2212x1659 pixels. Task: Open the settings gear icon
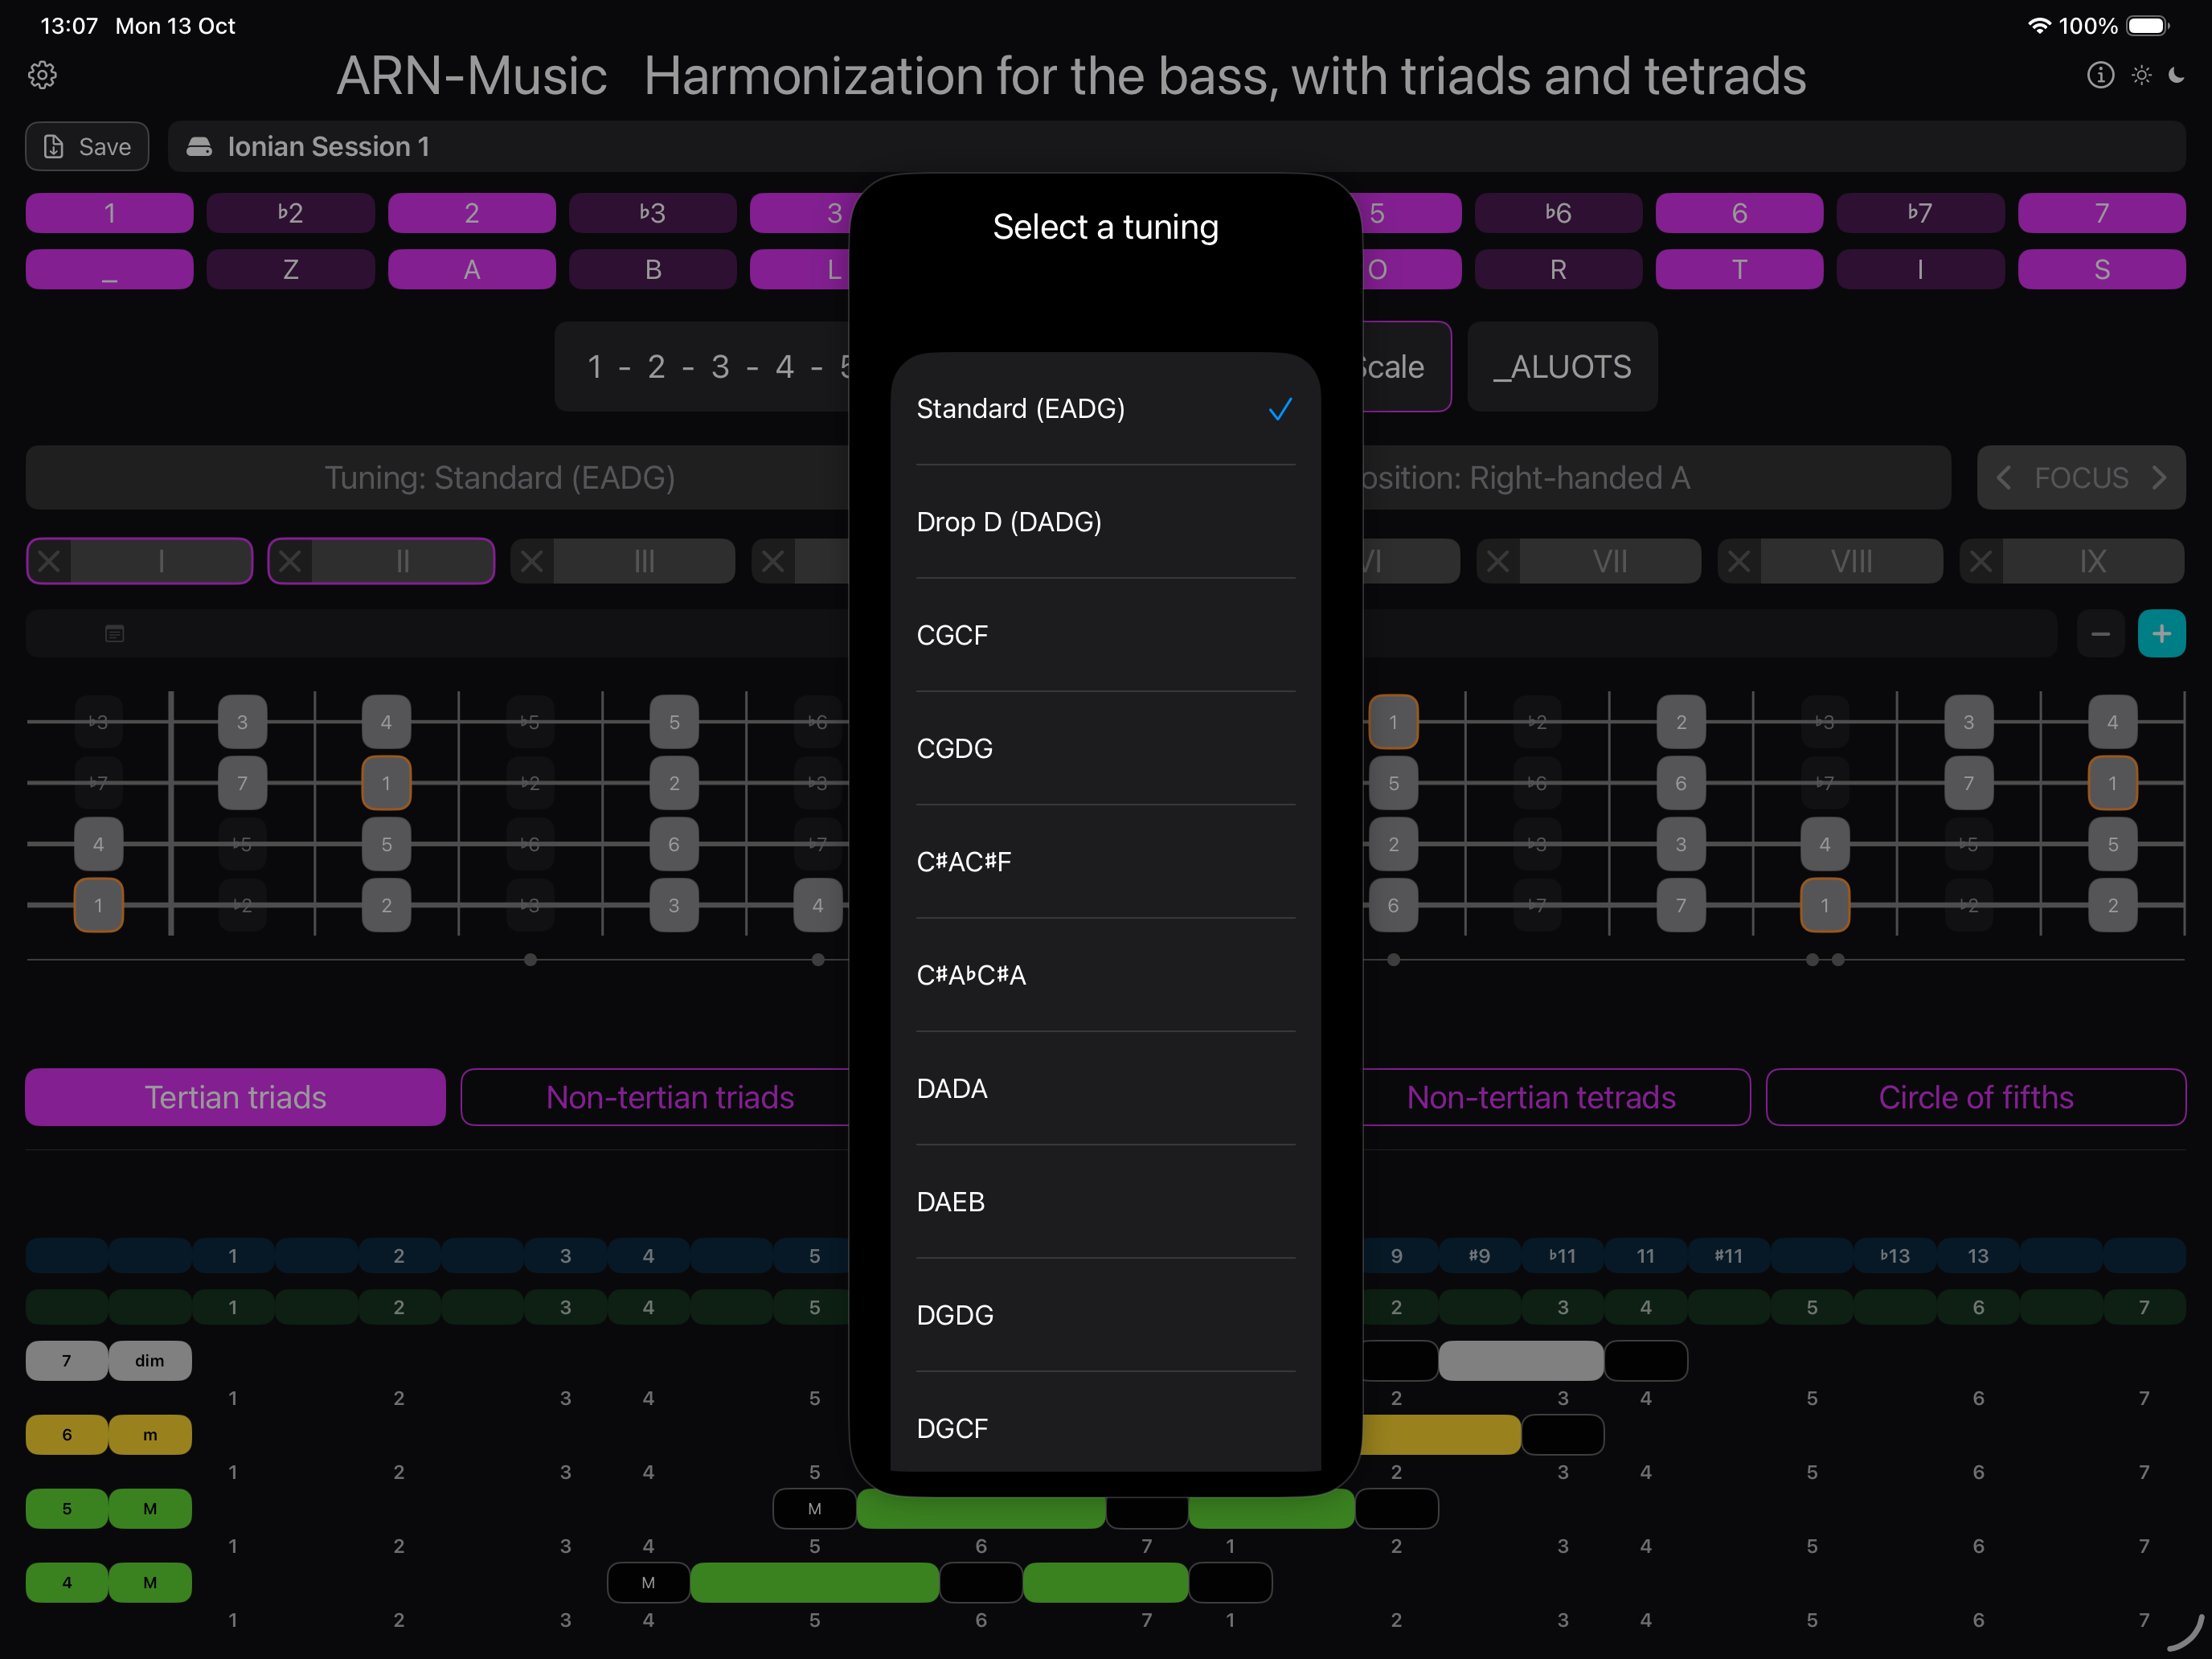click(42, 75)
